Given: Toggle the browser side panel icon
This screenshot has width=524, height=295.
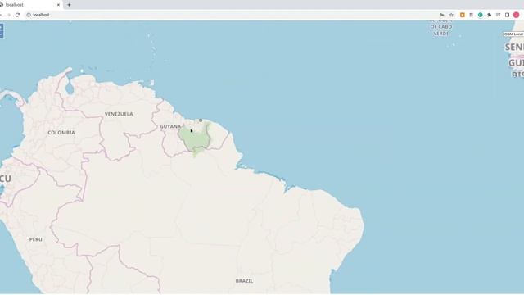Looking at the screenshot, I should (x=507, y=15).
